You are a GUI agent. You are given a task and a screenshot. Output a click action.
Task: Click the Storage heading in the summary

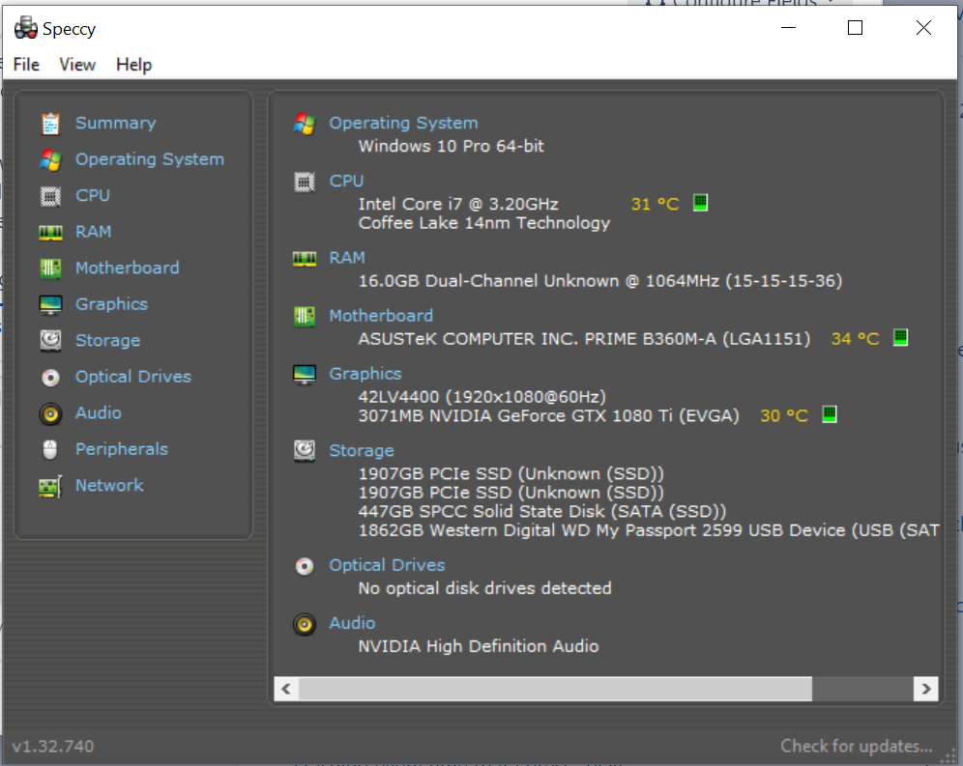[x=362, y=451]
